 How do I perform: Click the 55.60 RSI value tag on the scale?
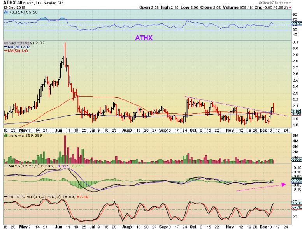click(x=297, y=23)
